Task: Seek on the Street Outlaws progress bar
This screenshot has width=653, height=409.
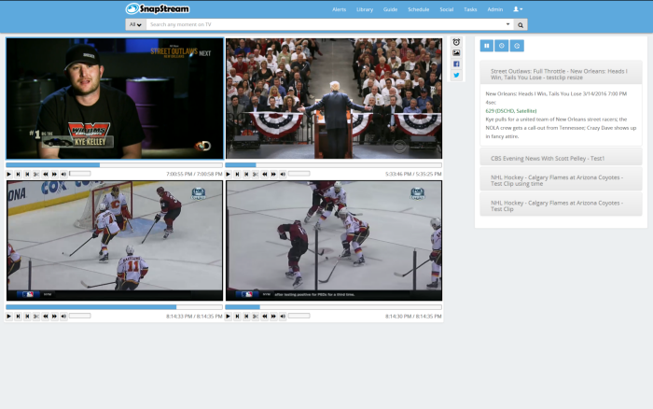Action: 114,165
